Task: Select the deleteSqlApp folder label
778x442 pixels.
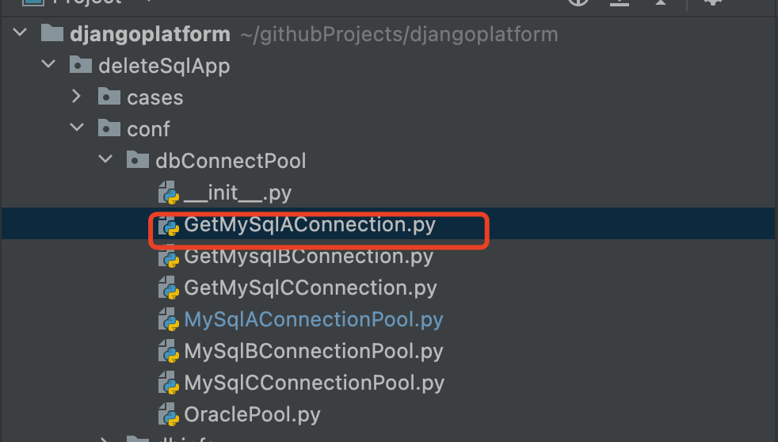Action: click(164, 66)
